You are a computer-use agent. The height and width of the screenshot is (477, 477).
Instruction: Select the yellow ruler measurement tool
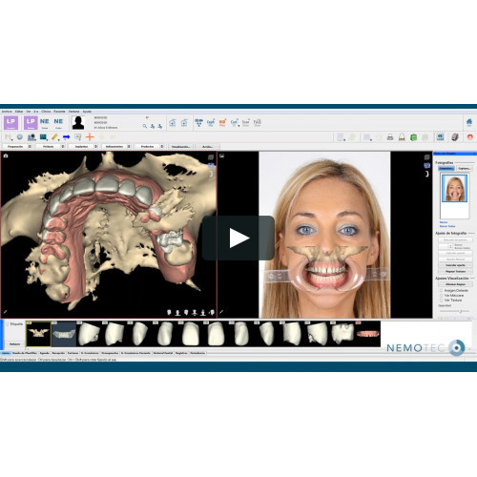(54, 137)
